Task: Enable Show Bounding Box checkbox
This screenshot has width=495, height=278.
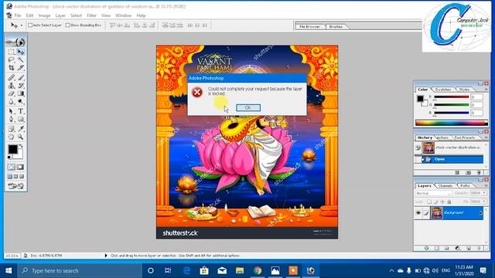Action: (67, 25)
